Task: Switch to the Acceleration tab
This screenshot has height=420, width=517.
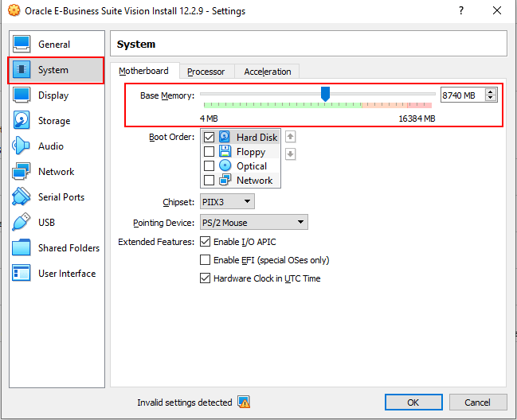Action: [x=267, y=72]
